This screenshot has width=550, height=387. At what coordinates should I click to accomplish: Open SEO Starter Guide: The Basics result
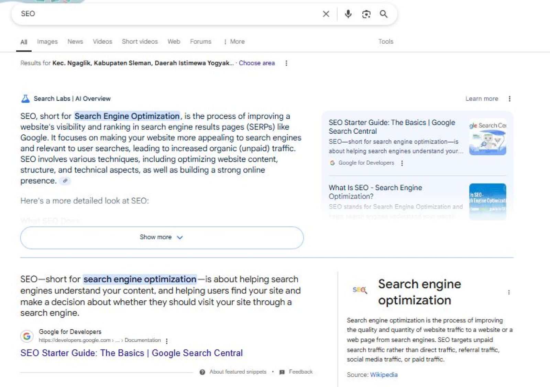pyautogui.click(x=132, y=353)
